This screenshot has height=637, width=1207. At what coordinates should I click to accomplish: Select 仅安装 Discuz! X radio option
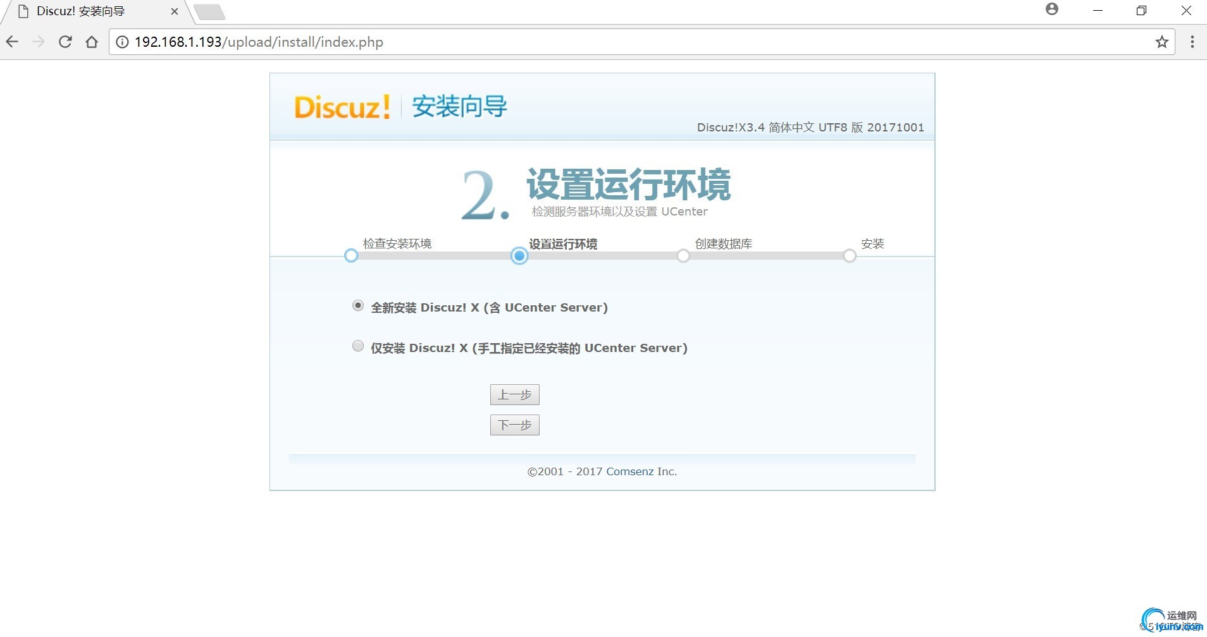pos(358,346)
